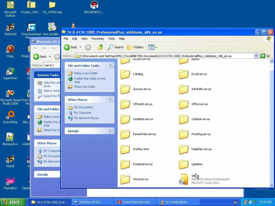Viewport: 275px width, 206px height.
Task: Open Microsoft Outlook desktop icon
Action: [10, 9]
